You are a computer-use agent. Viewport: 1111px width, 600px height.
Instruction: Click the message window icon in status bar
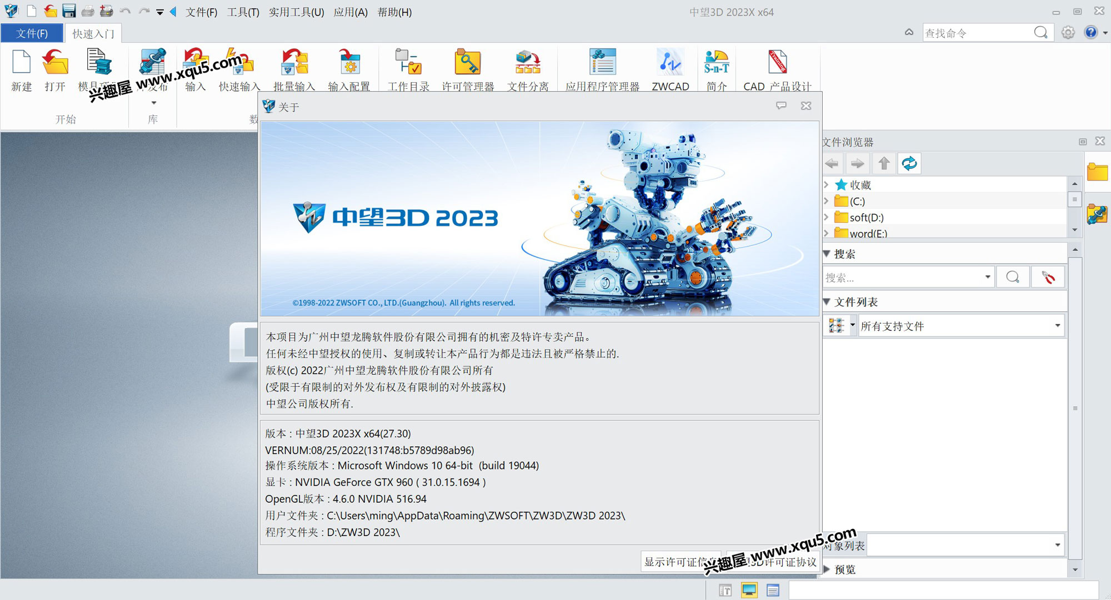pyautogui.click(x=773, y=590)
